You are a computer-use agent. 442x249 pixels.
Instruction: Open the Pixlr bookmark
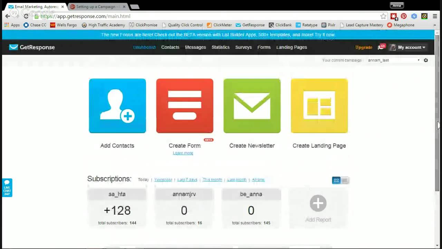[328, 25]
